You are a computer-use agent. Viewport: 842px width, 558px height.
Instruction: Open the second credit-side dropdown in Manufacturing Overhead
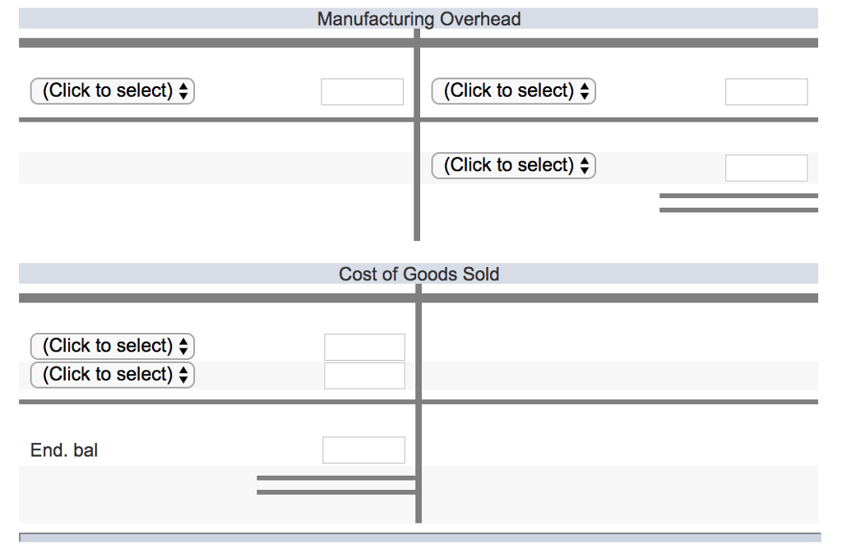tap(513, 165)
